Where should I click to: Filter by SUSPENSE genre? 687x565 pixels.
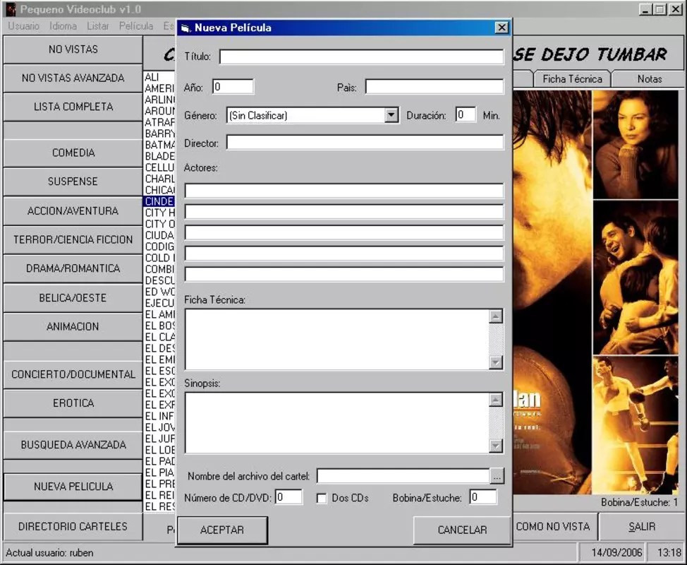(x=73, y=182)
